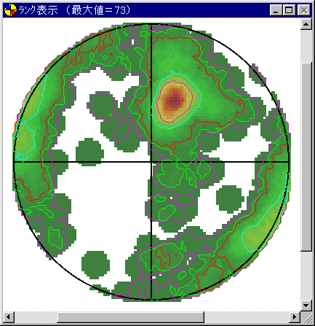Maximize the ランク表示 window
This screenshot has height=326, width=315.
coord(289,10)
